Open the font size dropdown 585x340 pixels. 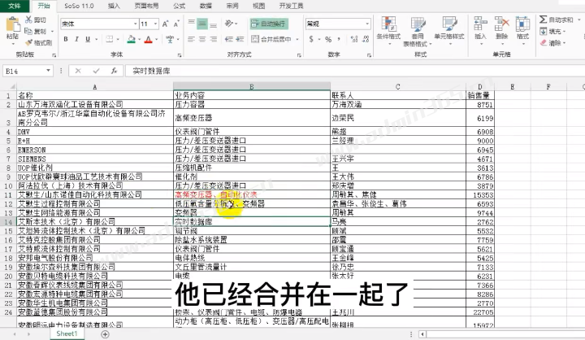click(155, 24)
